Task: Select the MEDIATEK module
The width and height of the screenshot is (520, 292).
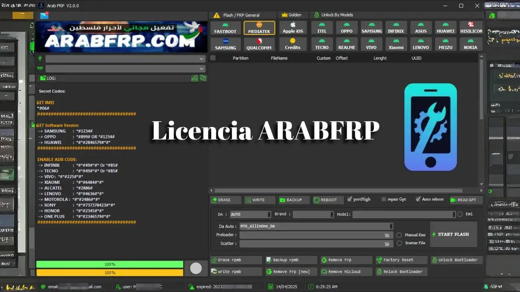Action: pos(259,28)
